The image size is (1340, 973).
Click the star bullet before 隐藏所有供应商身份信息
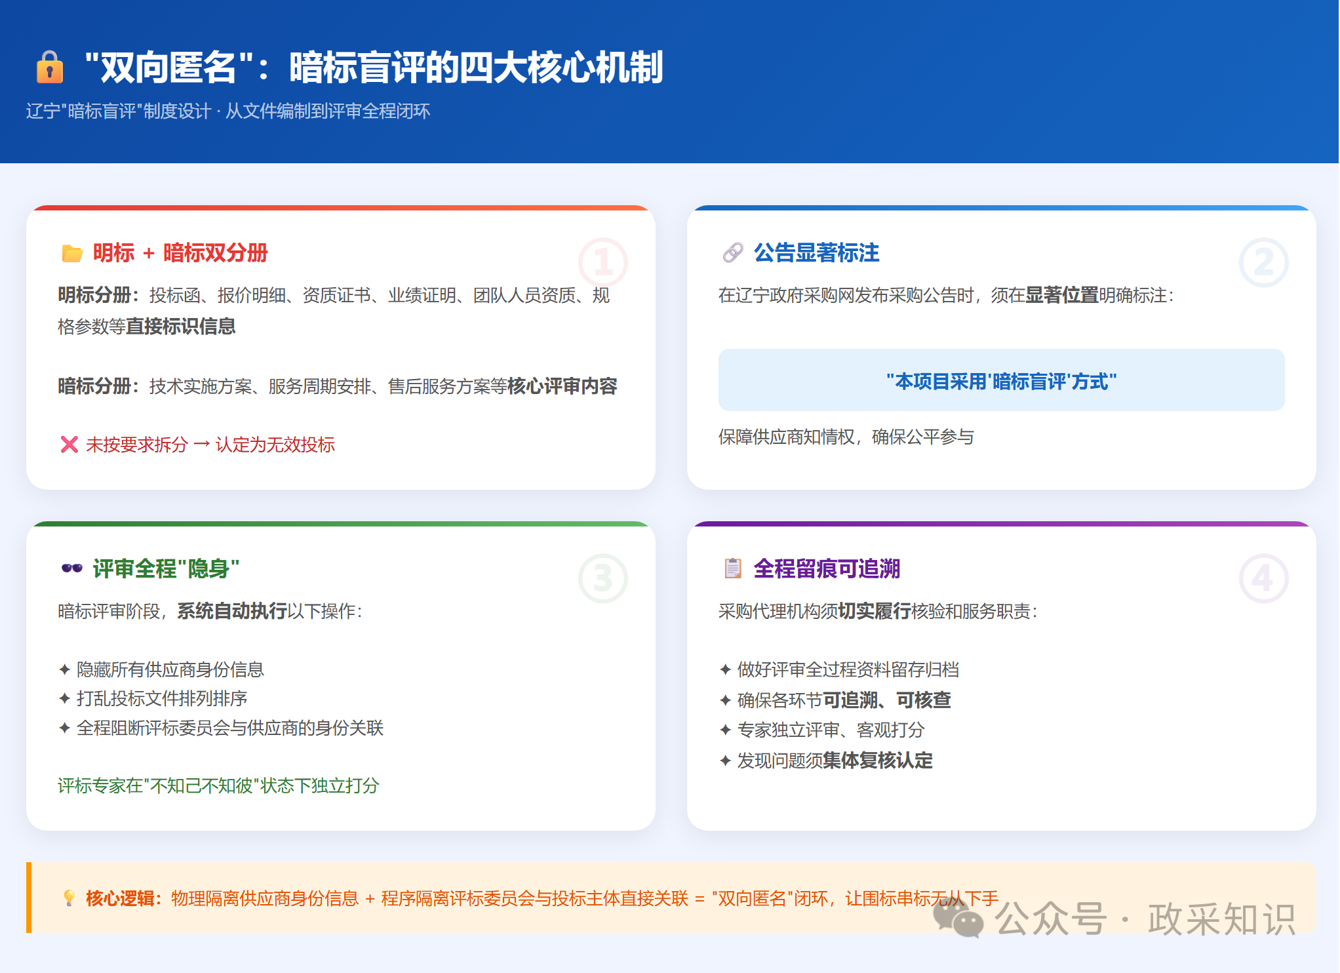pyautogui.click(x=64, y=669)
